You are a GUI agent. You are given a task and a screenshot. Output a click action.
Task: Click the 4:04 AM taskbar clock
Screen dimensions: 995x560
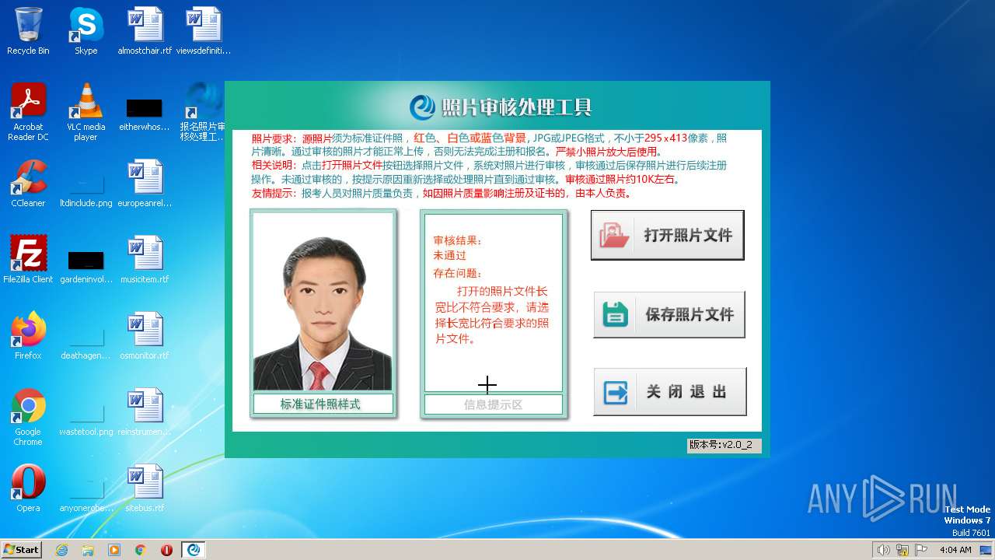(x=955, y=550)
